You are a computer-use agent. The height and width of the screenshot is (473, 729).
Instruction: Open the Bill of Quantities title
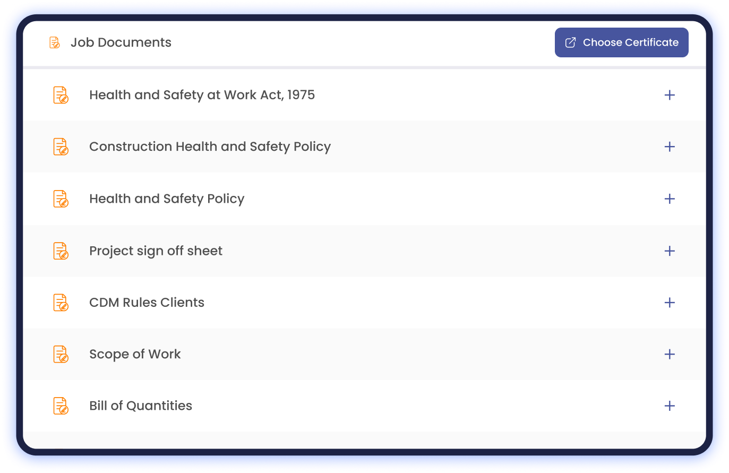point(141,406)
